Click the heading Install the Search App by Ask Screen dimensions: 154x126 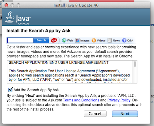tap(38, 31)
